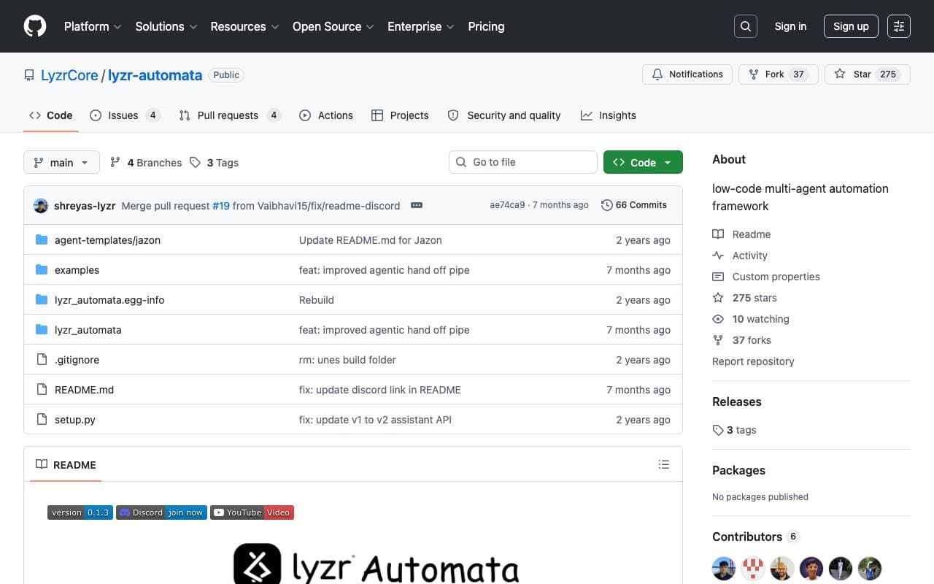Click the Sign up button

[851, 26]
